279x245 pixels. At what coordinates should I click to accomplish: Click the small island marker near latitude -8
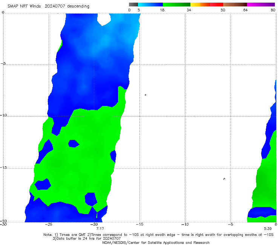[x=146, y=95]
